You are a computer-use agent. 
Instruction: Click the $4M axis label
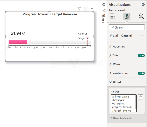(84, 48)
